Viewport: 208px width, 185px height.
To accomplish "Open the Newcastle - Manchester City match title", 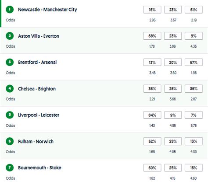I will click(x=47, y=10).
